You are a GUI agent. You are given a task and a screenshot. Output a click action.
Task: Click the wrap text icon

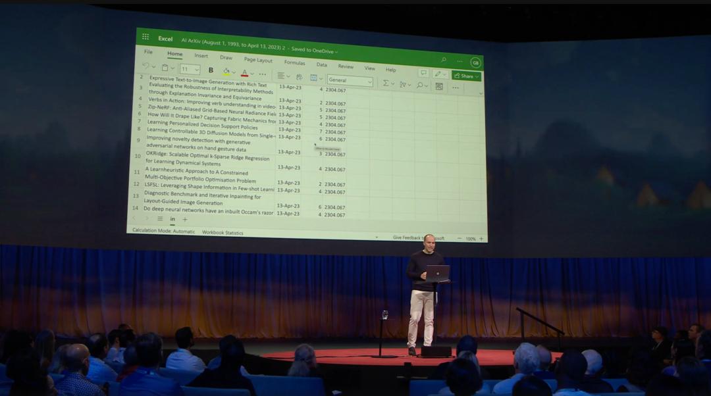[299, 76]
